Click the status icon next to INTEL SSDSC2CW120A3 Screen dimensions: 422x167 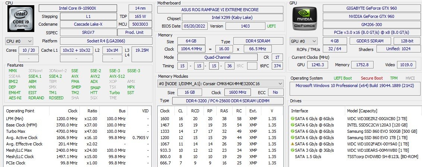[293, 125]
